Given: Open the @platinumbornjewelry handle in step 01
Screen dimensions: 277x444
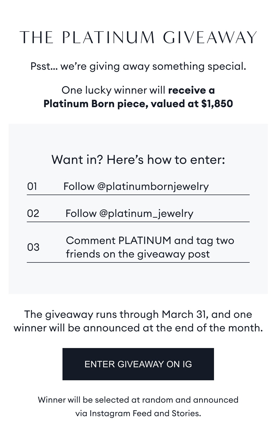Looking at the screenshot, I should tap(153, 186).
